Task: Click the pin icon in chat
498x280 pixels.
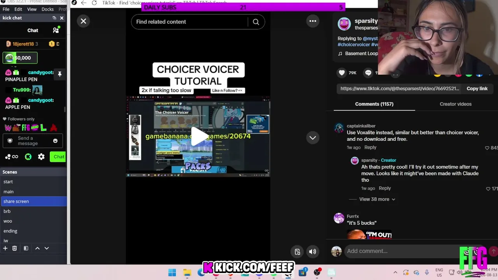Action: click(60, 74)
